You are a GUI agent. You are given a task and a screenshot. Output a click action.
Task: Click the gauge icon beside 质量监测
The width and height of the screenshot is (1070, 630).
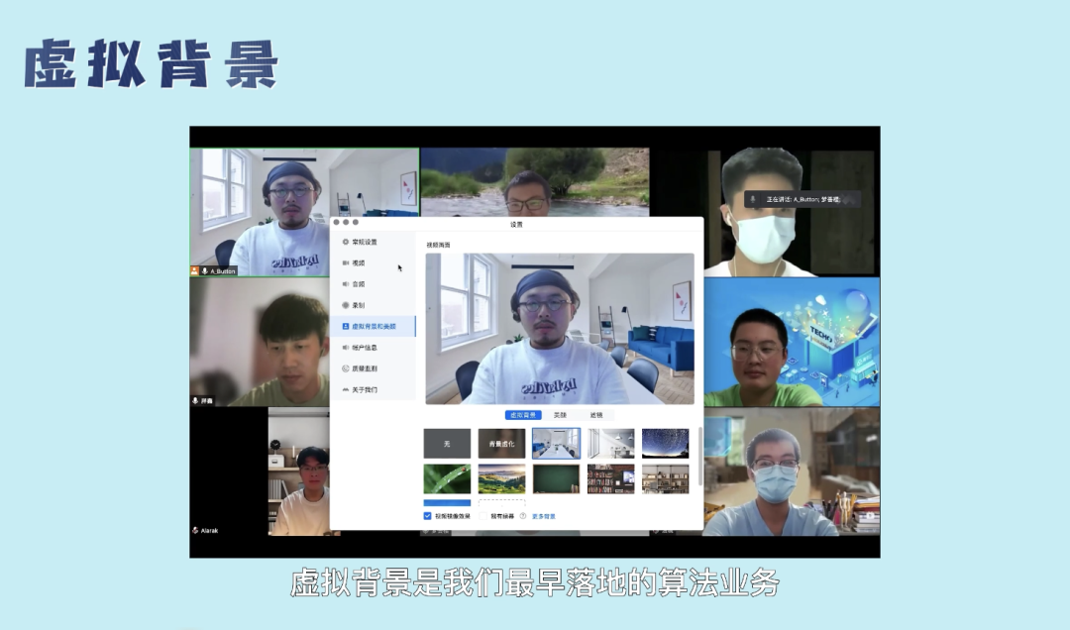coord(346,368)
